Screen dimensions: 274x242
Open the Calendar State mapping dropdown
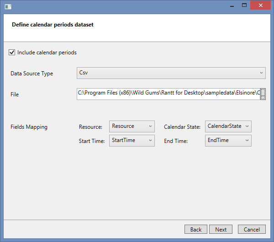coord(228,126)
